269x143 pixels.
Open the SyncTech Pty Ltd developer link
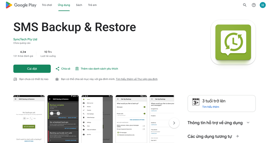(x=25, y=39)
